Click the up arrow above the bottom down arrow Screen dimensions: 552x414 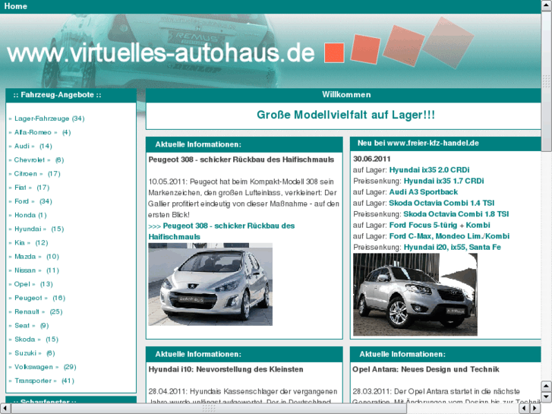(x=547, y=386)
